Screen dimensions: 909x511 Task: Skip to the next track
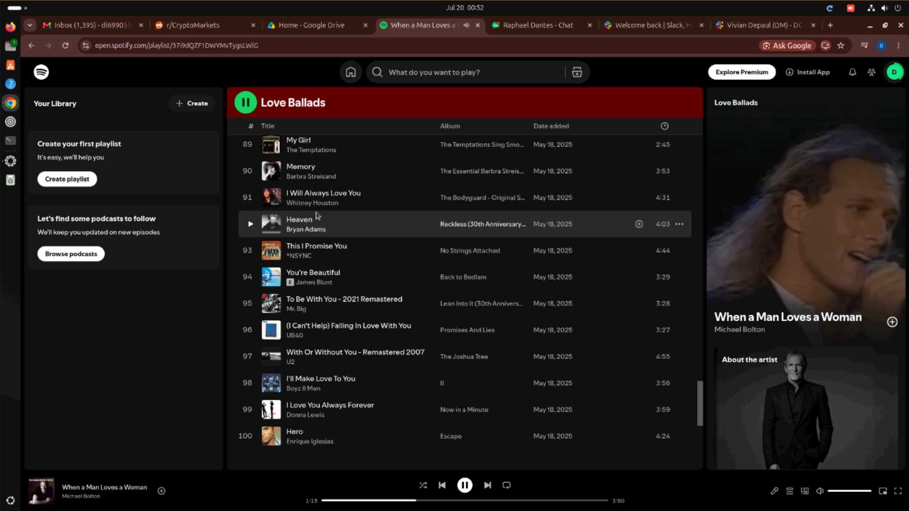point(487,485)
